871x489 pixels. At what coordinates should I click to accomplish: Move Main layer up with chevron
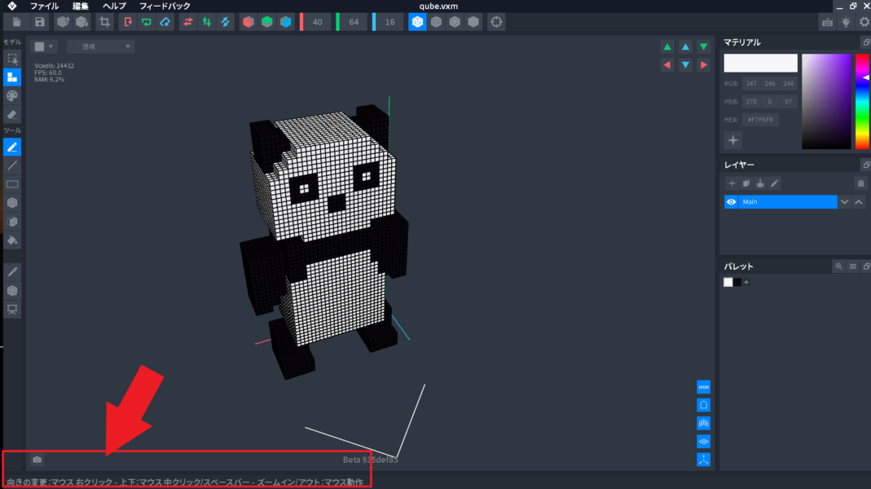tap(859, 202)
